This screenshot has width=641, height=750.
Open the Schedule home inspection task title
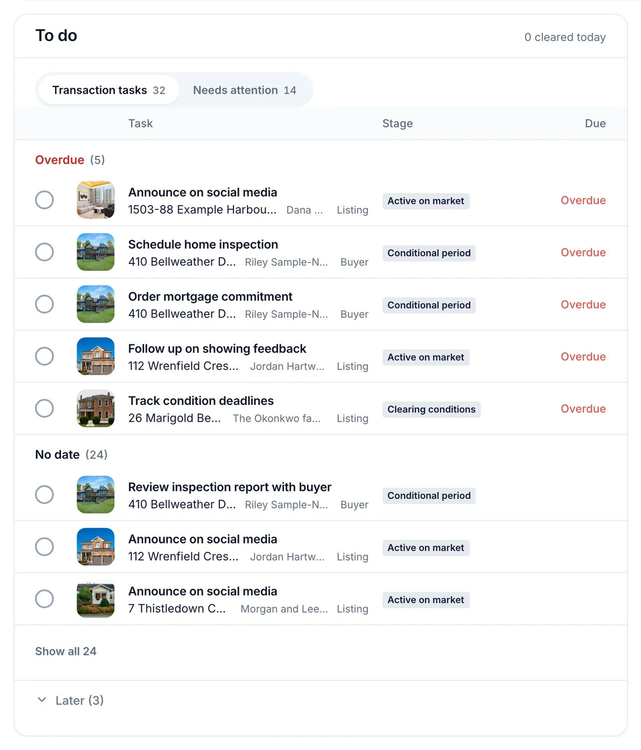point(203,244)
